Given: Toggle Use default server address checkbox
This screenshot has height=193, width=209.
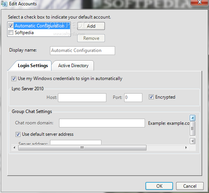Looking at the screenshot, I should pyautogui.click(x=18, y=134).
